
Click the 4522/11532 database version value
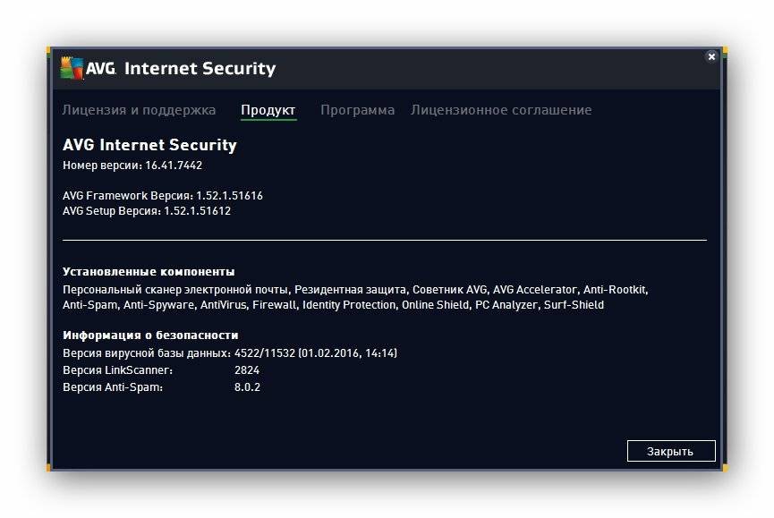(265, 353)
